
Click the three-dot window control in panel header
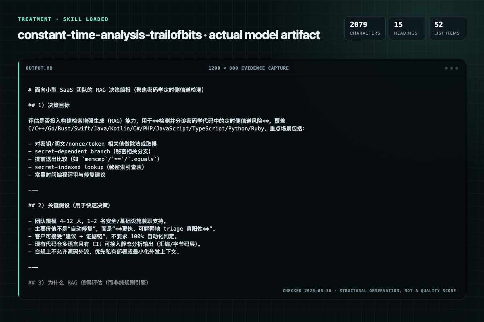pyautogui.click(x=451, y=68)
